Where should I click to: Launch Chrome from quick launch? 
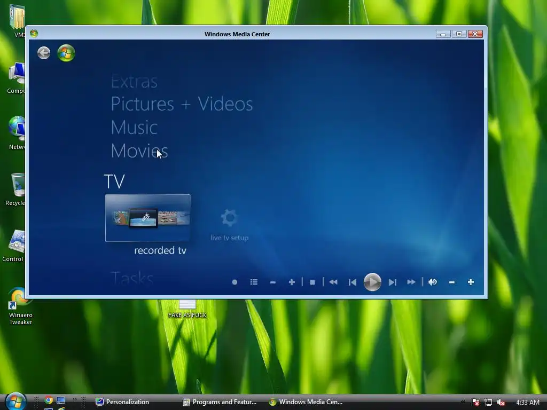(x=49, y=400)
